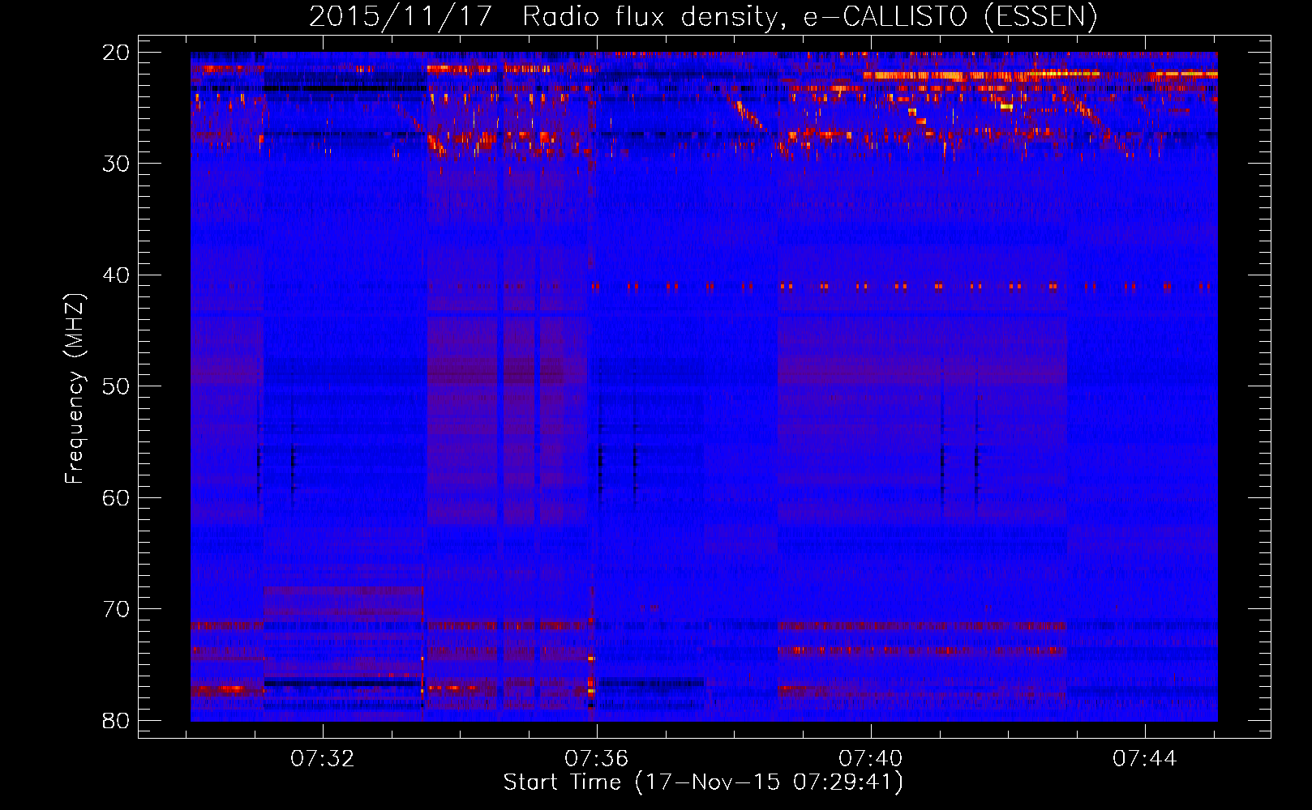Click the 'Start Time (17-Nov-15 07:29:41)' label
Image resolution: width=1312 pixels, height=810 pixels.
click(703, 782)
